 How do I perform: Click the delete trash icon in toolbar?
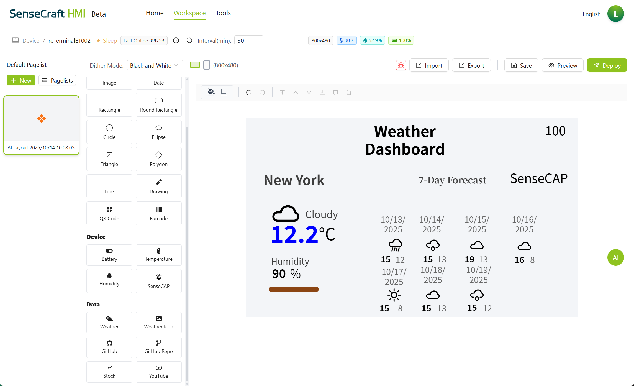click(349, 93)
